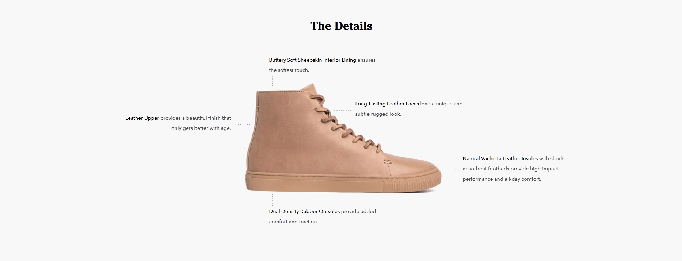Click dotted line beside Leather Upper text
The width and height of the screenshot is (682, 261).
pos(244,124)
